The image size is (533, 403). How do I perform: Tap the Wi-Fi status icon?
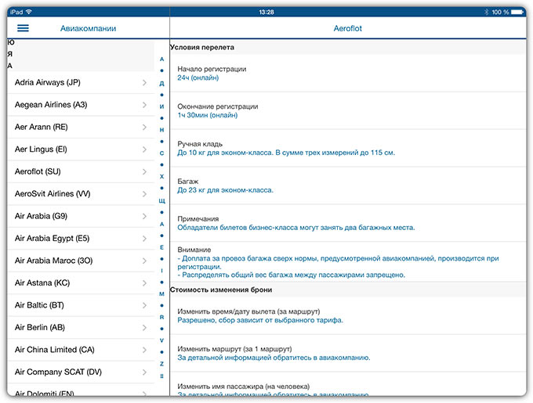29,12
